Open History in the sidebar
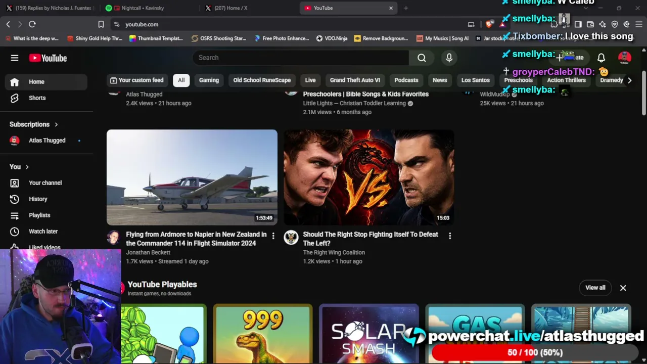The height and width of the screenshot is (364, 647). point(47,199)
